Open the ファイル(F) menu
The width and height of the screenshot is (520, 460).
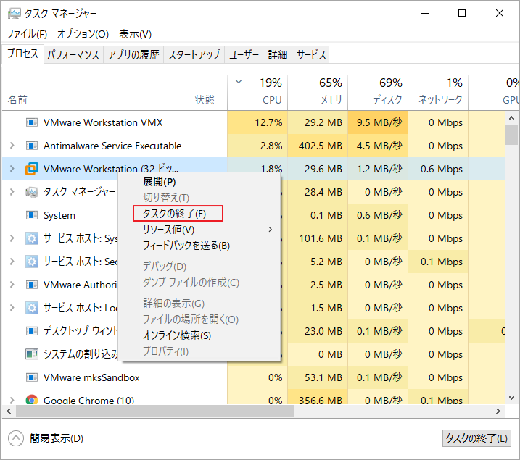pos(27,34)
